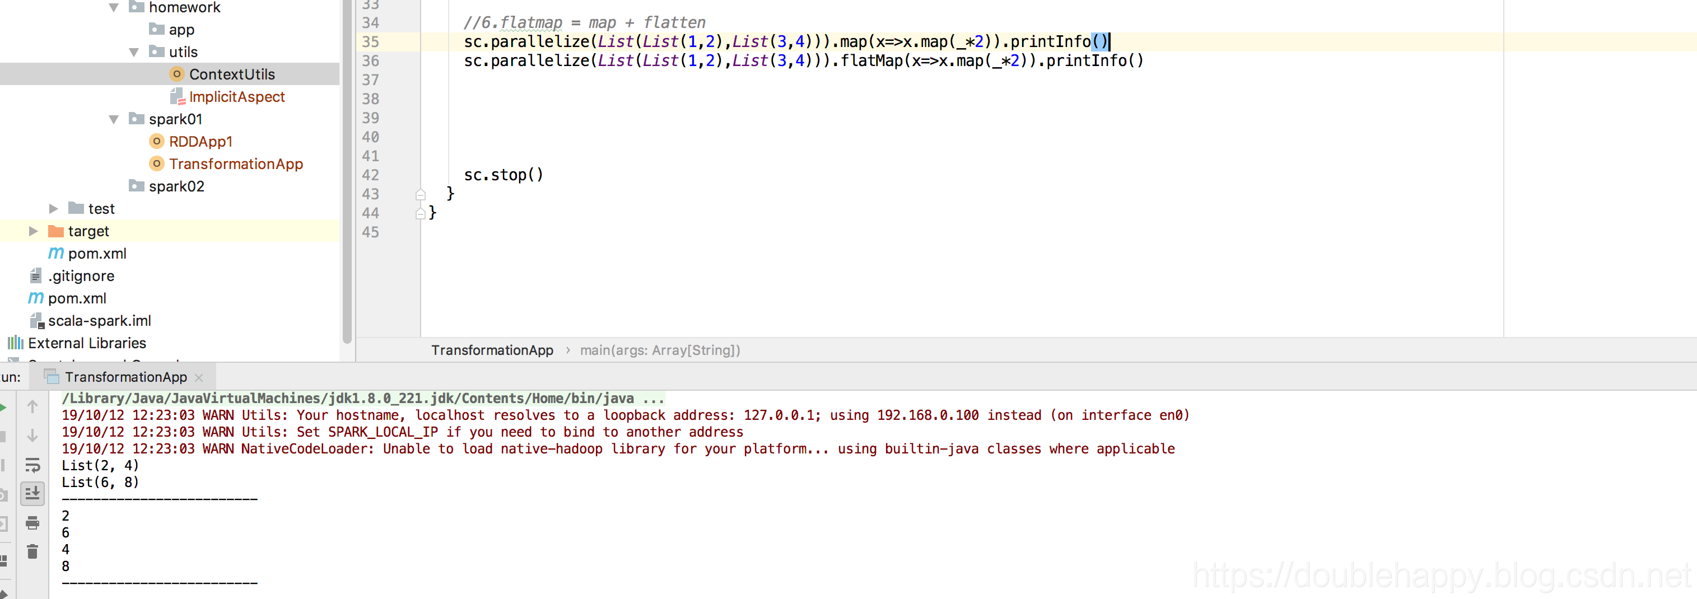
Task: Toggle soft-wrap in the Run console
Action: coord(32,465)
